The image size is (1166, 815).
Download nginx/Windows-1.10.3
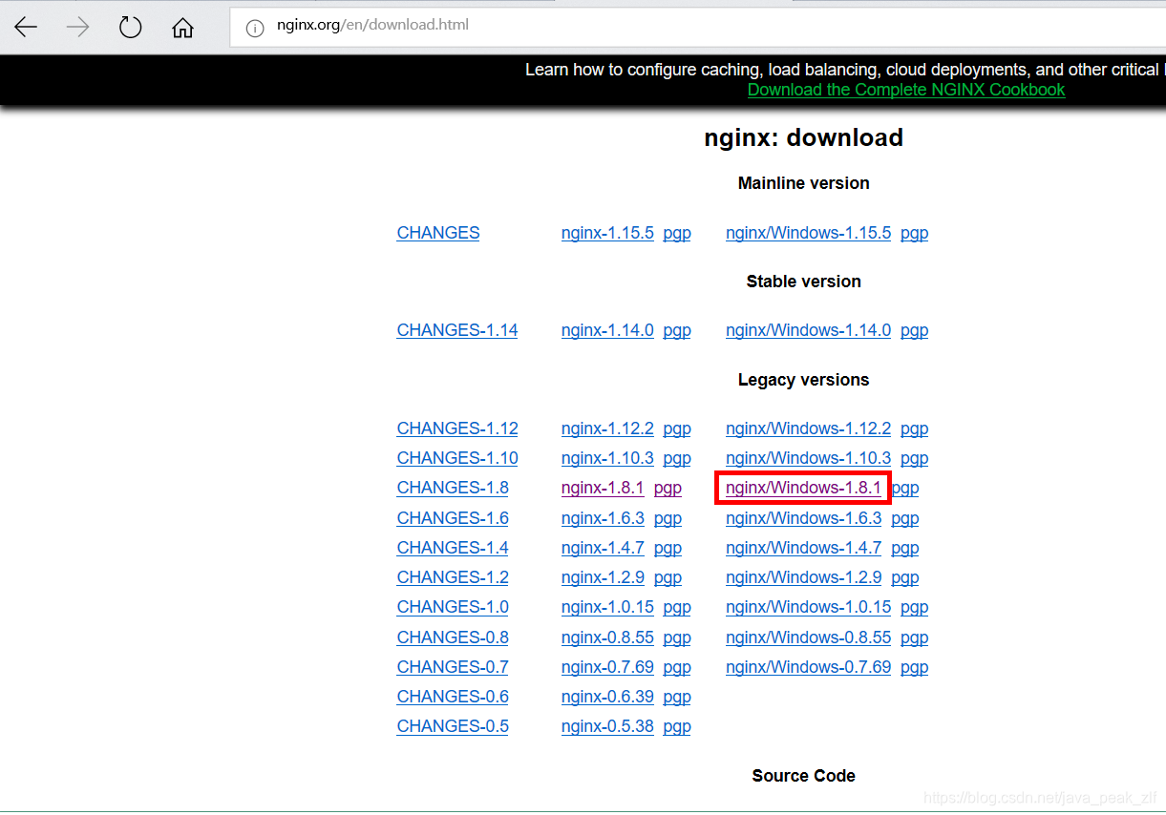point(808,458)
